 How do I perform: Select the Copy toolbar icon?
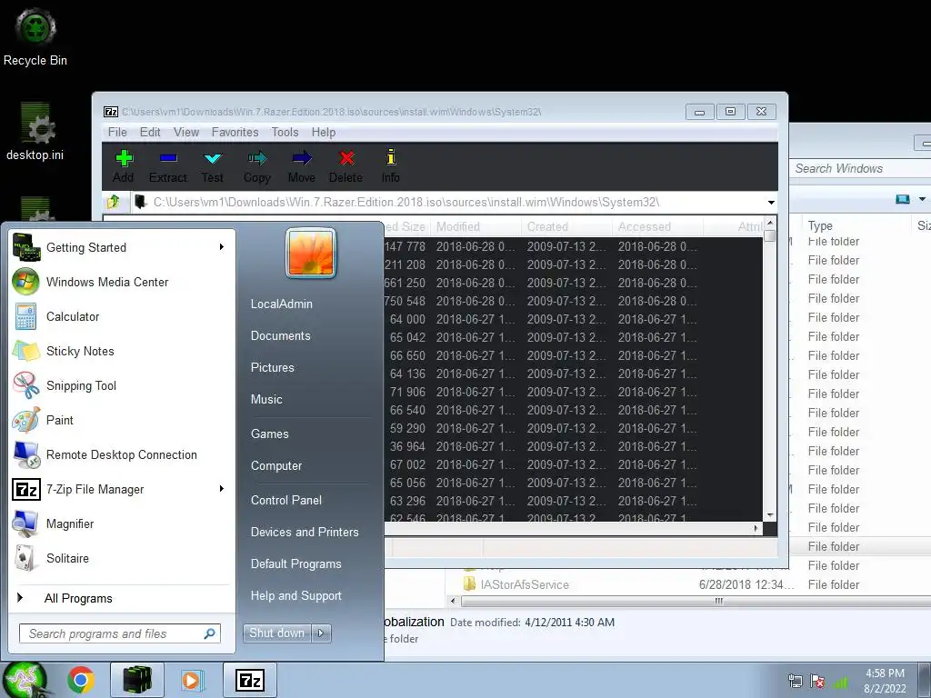click(x=257, y=167)
